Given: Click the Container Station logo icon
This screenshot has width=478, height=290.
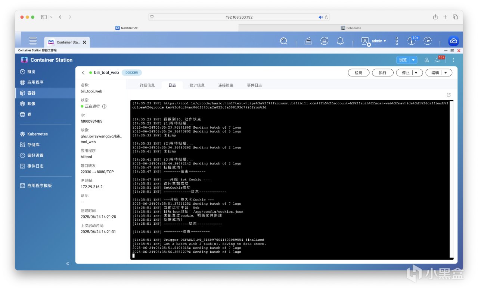Looking at the screenshot, I should pyautogui.click(x=24, y=60).
